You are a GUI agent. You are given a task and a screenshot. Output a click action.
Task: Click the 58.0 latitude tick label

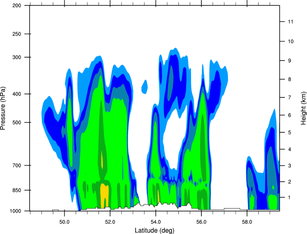(247, 222)
